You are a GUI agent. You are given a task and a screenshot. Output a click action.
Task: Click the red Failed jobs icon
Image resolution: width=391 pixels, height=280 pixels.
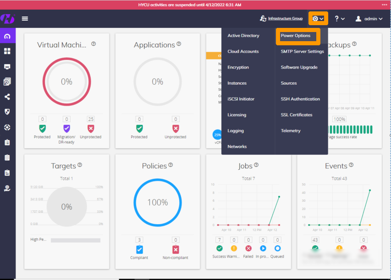click(x=248, y=248)
